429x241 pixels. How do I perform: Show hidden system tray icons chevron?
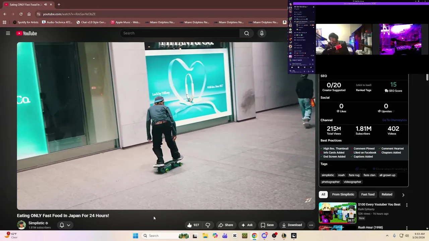point(387,236)
